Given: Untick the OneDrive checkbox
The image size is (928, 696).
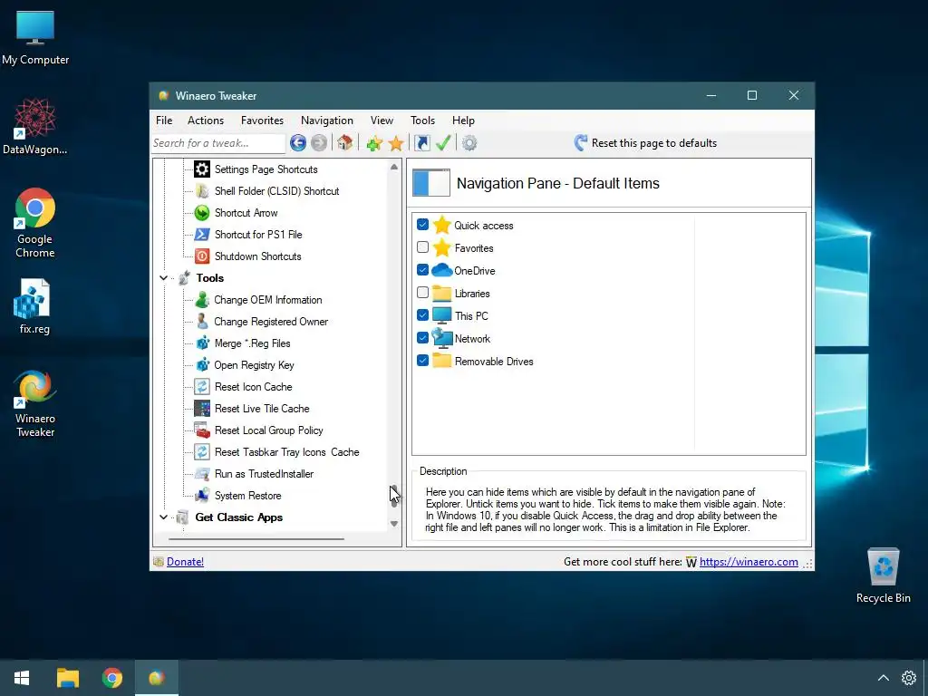Looking at the screenshot, I should [422, 270].
